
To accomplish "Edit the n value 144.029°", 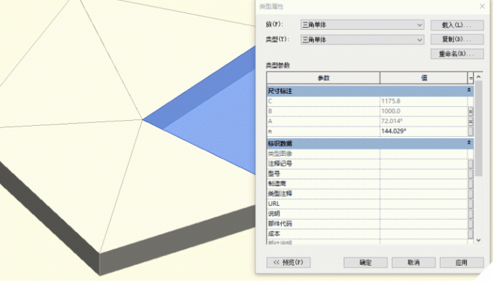I will pos(424,131).
